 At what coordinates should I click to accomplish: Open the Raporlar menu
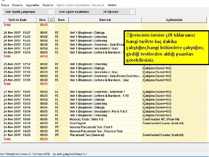point(48,5)
